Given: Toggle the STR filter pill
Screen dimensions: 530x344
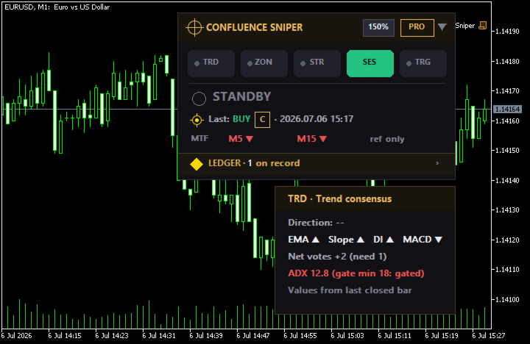Looking at the screenshot, I should [x=317, y=63].
